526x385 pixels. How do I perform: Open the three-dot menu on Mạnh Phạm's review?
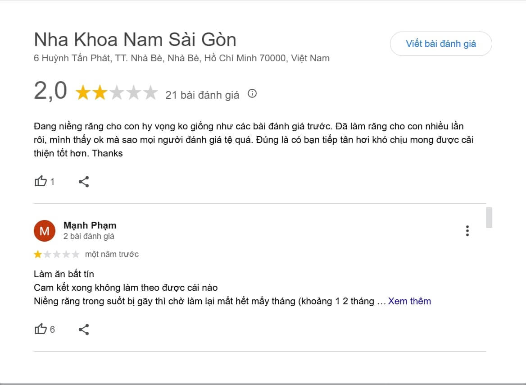tap(467, 231)
